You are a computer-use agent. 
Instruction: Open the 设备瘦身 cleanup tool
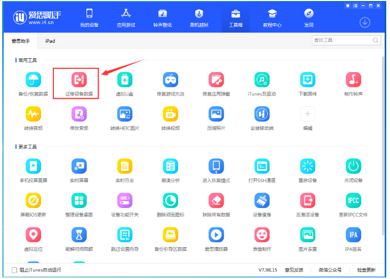262,205
